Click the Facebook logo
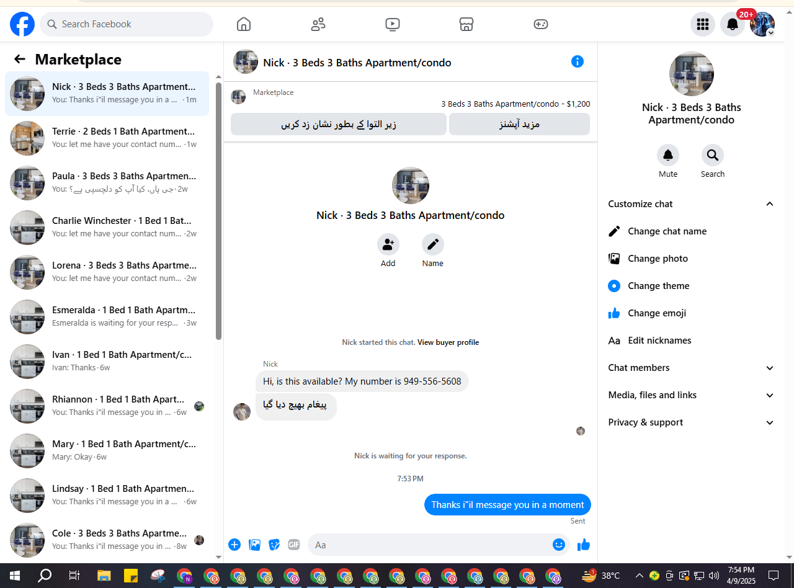This screenshot has width=794, height=588. [22, 24]
